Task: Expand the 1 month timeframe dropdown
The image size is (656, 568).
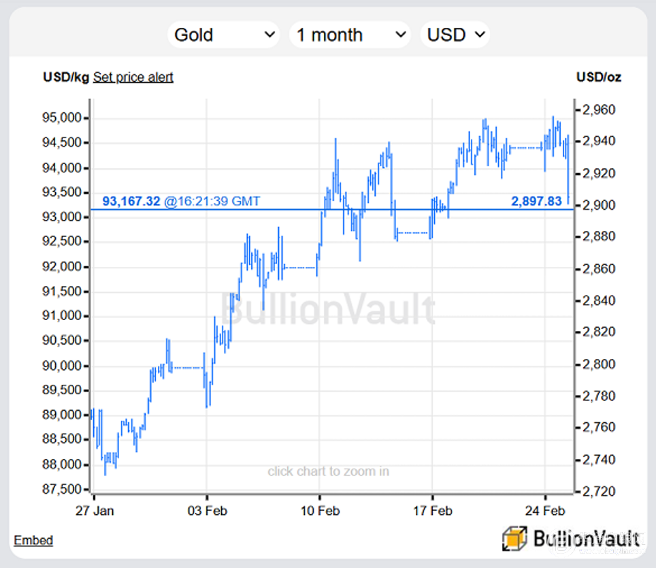Action: coord(350,35)
